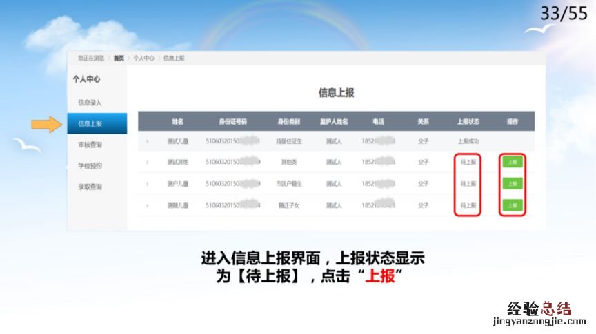Click the 身份类别 column header
The width and height of the screenshot is (596, 334).
[289, 121]
